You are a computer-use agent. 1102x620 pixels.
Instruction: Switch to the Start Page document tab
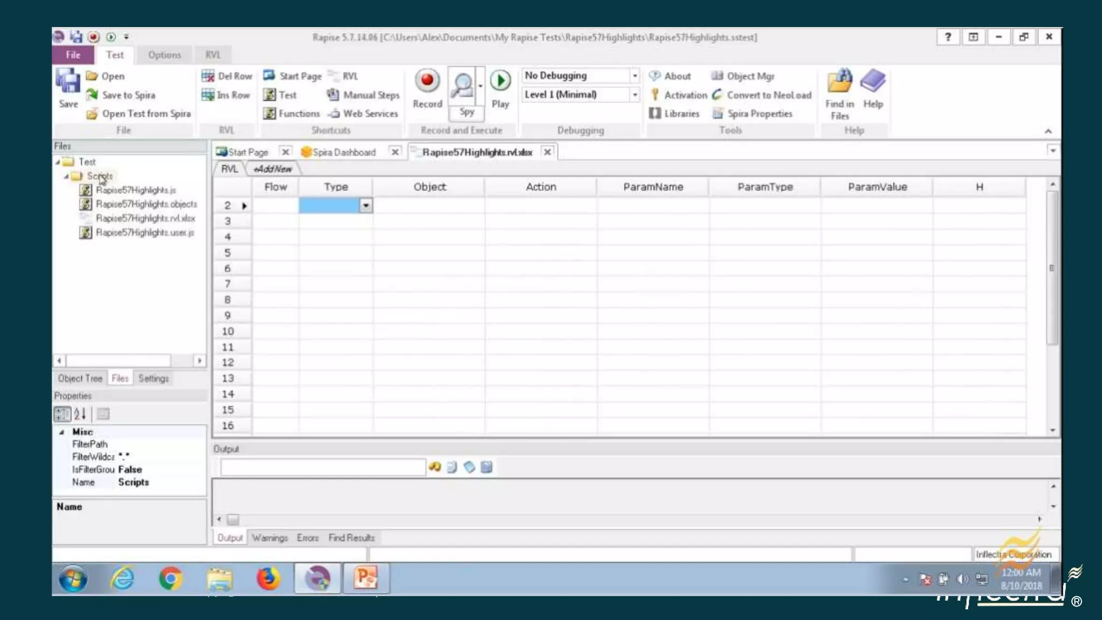[x=248, y=152]
